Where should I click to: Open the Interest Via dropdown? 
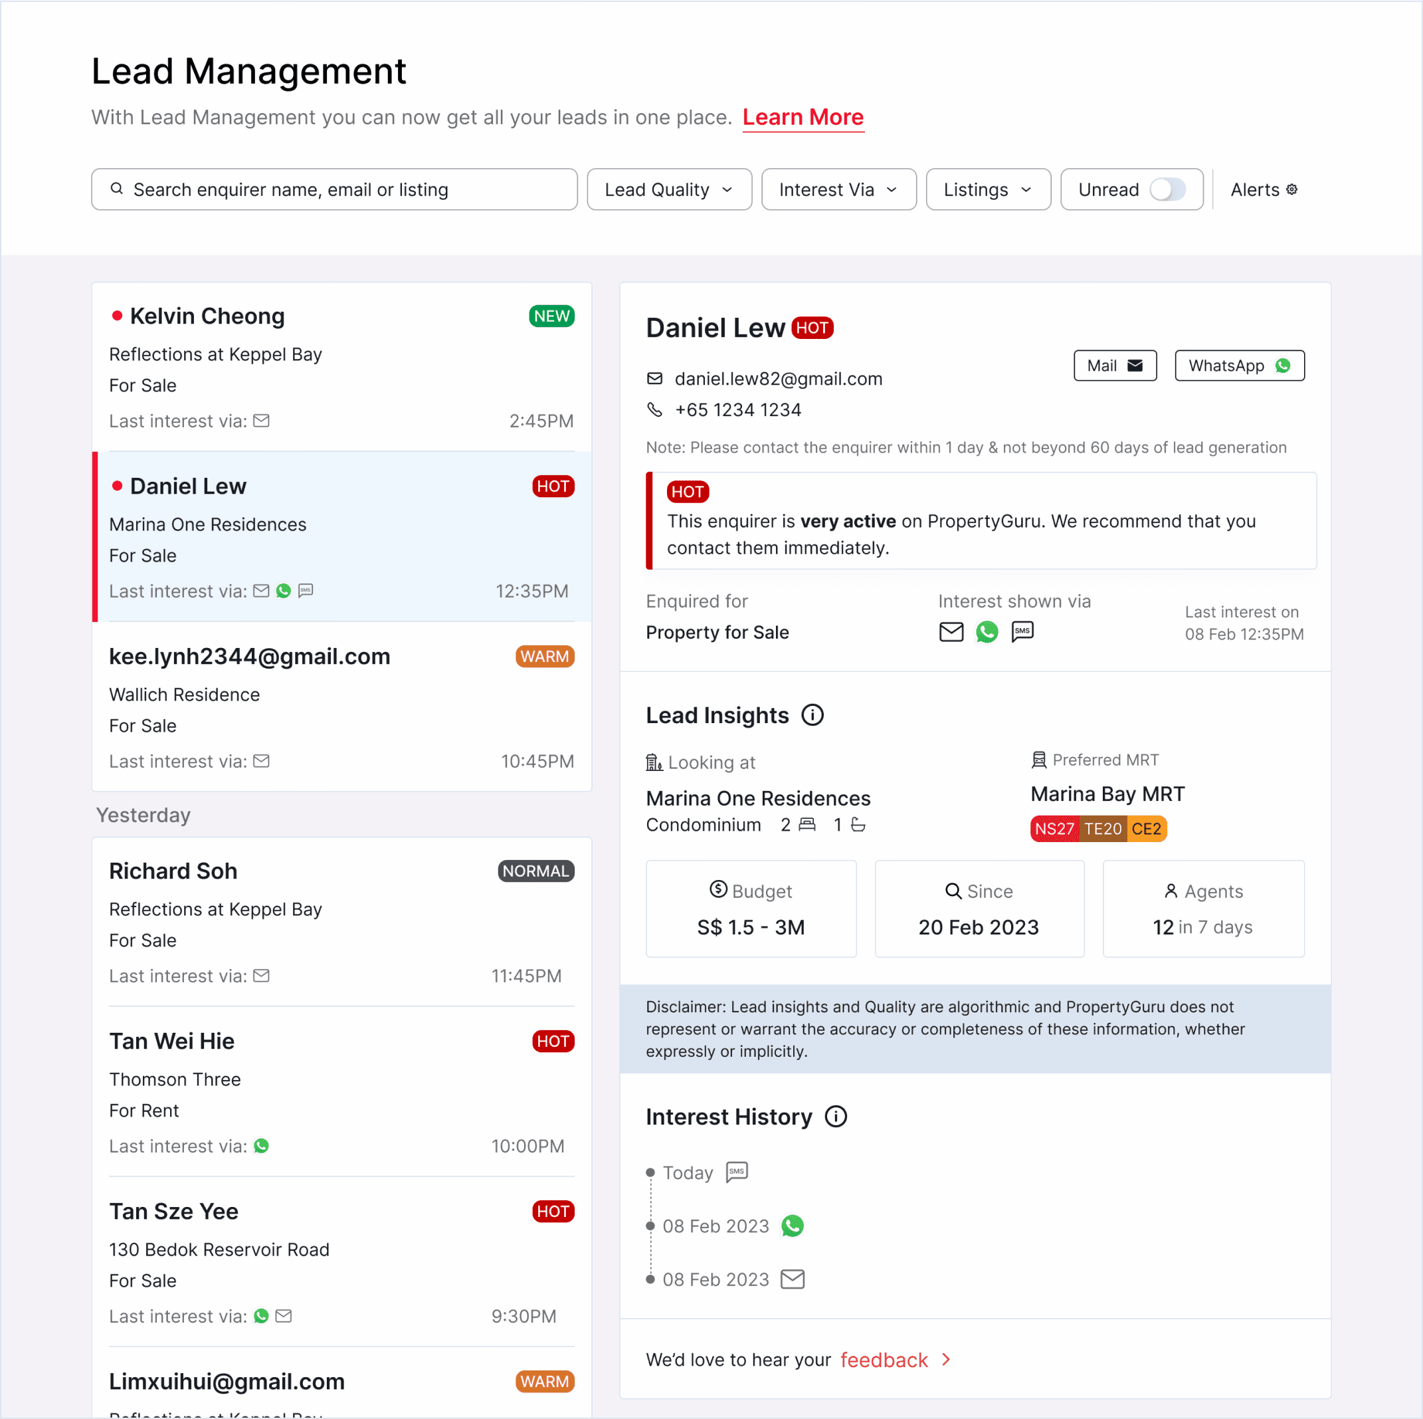coord(838,189)
